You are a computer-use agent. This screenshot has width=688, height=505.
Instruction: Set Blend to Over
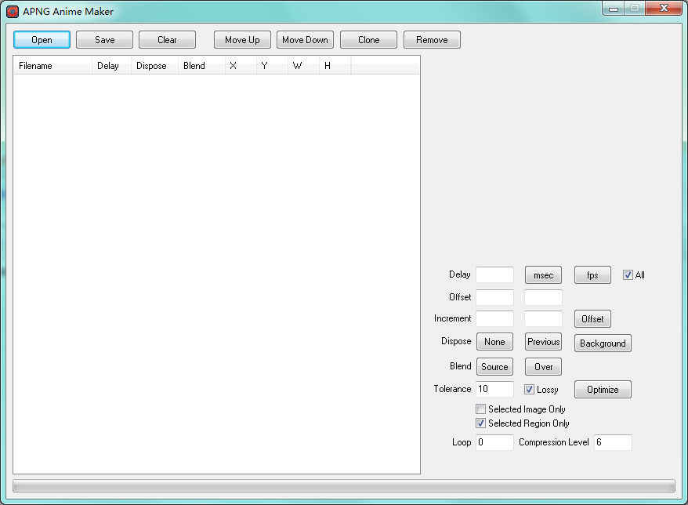(543, 367)
